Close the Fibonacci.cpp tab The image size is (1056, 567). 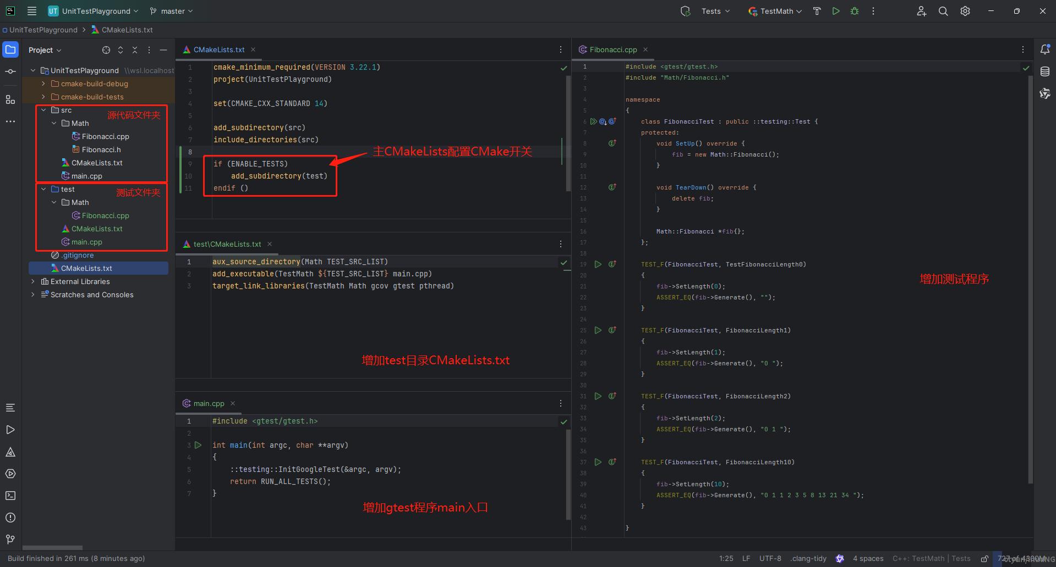(x=645, y=49)
